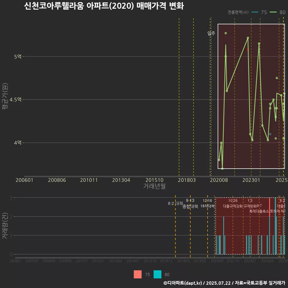Click the 특례대출축소 annotation label
The image size is (288, 288).
click(x=259, y=211)
